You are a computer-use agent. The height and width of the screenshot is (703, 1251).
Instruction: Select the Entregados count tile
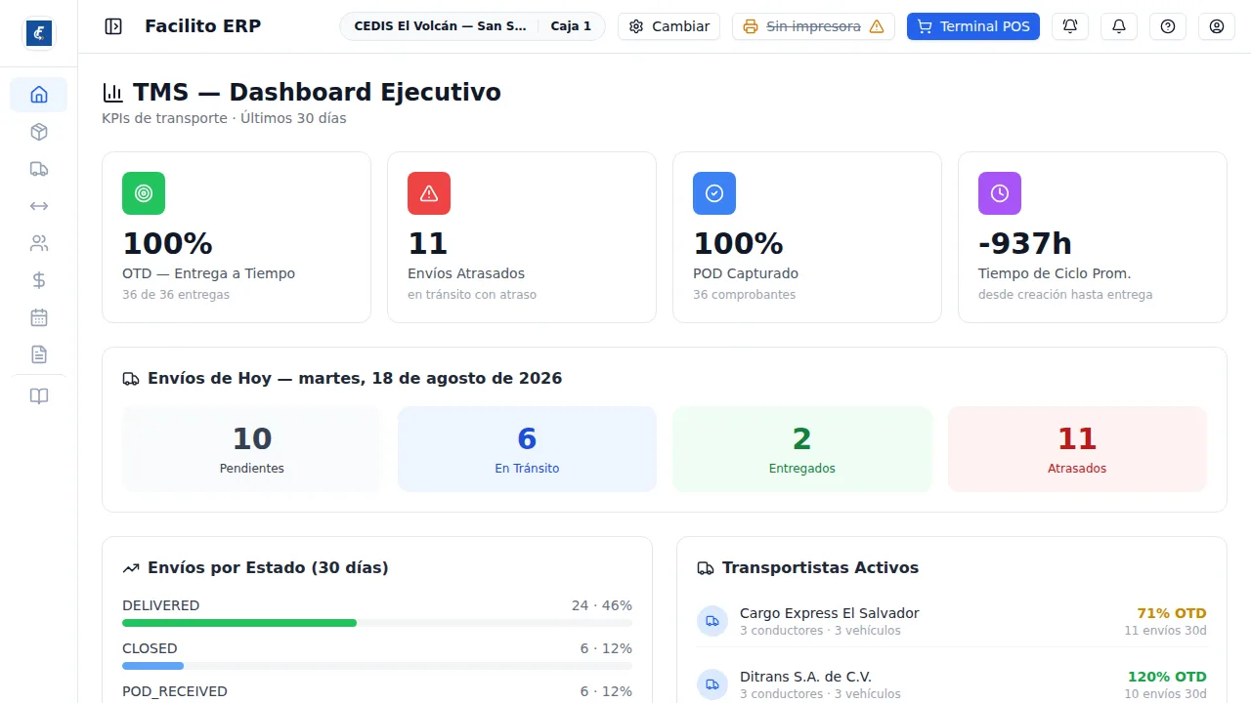click(802, 449)
